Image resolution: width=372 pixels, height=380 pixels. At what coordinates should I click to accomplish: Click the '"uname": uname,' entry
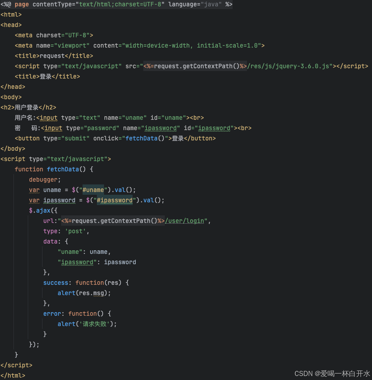[x=84, y=252]
